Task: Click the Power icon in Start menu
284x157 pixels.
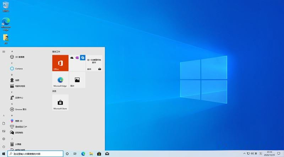Action: coord(4,147)
